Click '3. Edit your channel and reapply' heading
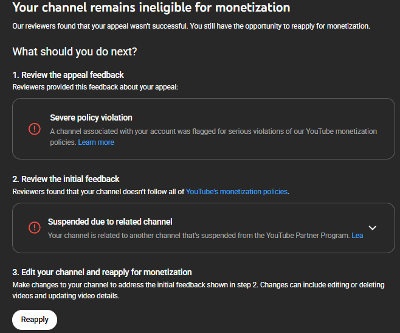Image resolution: width=400 pixels, height=333 pixels. pos(102,272)
